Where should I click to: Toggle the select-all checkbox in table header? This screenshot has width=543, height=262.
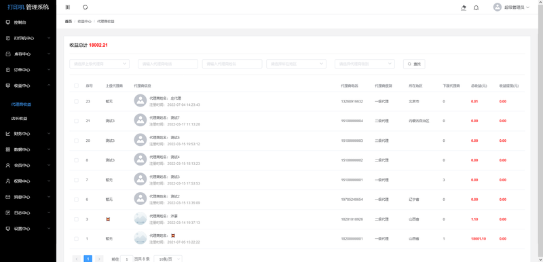tap(76, 86)
